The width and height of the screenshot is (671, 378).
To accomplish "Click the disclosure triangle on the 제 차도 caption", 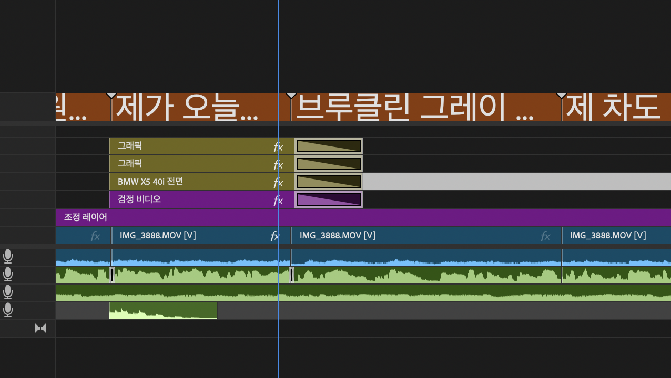I will (561, 94).
